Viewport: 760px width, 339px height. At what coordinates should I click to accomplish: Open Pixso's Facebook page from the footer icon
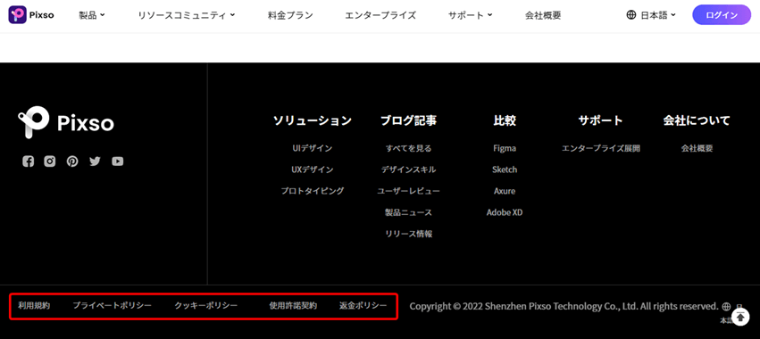(28, 161)
